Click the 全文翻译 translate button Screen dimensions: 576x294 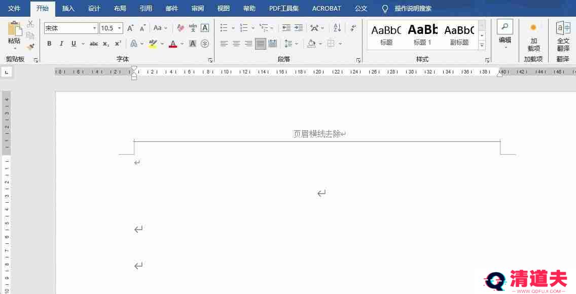[x=563, y=36]
